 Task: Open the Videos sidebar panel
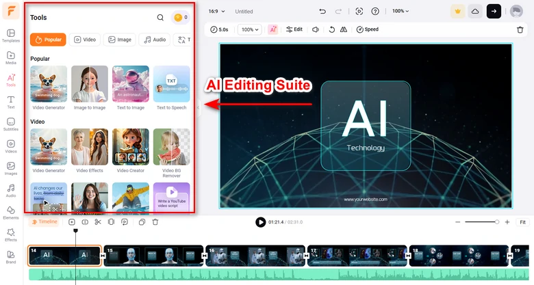click(11, 146)
